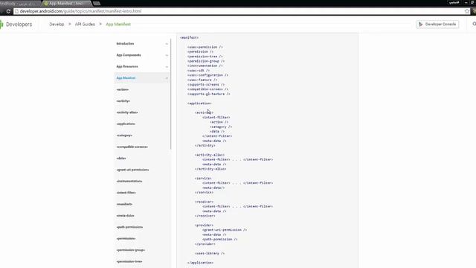Open <path-permission> sidebar entry
This screenshot has width=476, height=268.
tap(129, 227)
